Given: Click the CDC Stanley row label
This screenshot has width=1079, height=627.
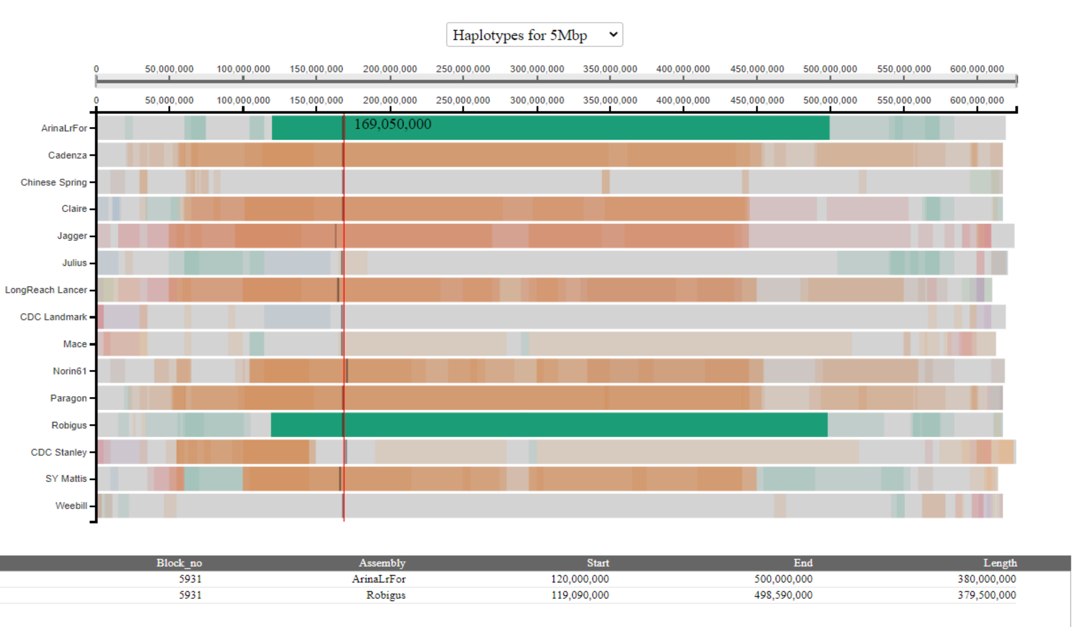Looking at the screenshot, I should pos(58,452).
